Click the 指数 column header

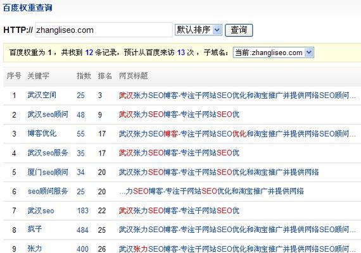[x=84, y=76]
